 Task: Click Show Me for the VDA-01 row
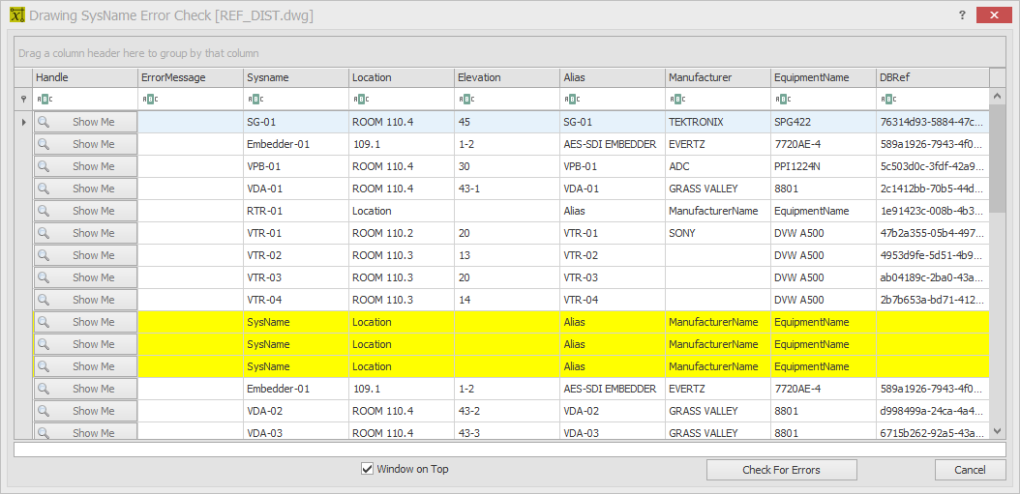[86, 189]
